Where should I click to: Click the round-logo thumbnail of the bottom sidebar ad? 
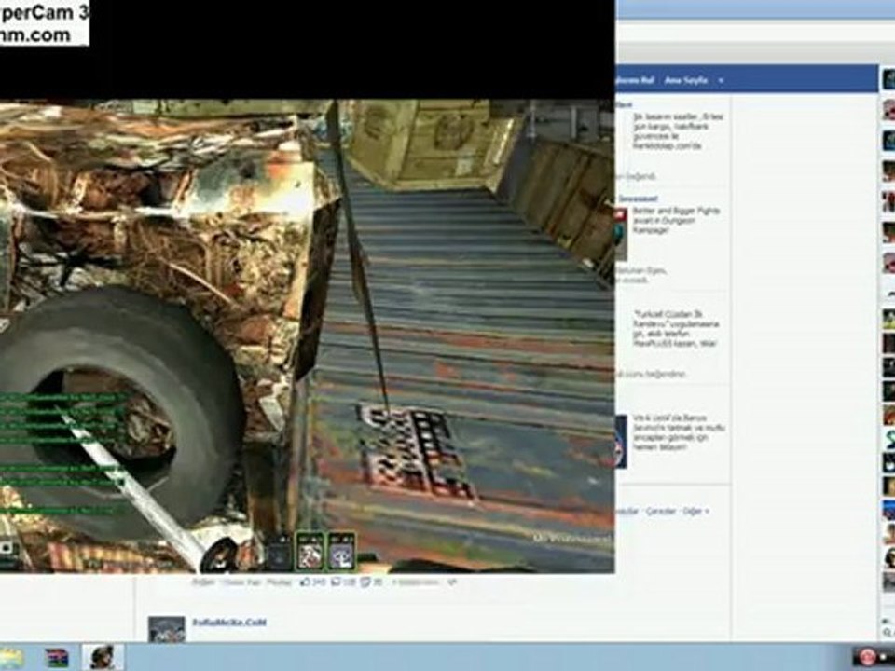point(621,442)
